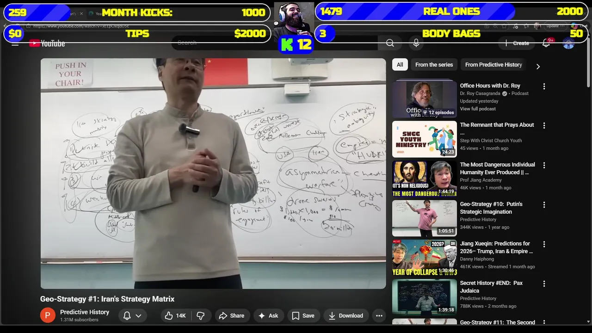Click the Predictive History channel avatar
Viewport: 592px width, 333px height.
[48, 315]
